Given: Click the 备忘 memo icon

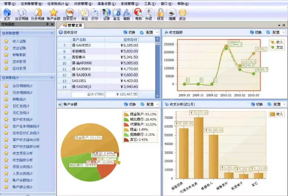Looking at the screenshot, I should [116, 14].
